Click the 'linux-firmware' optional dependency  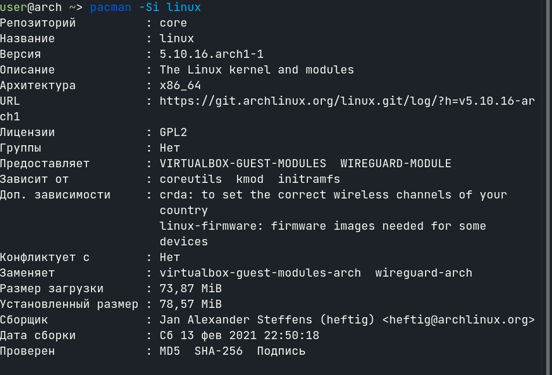pos(208,226)
